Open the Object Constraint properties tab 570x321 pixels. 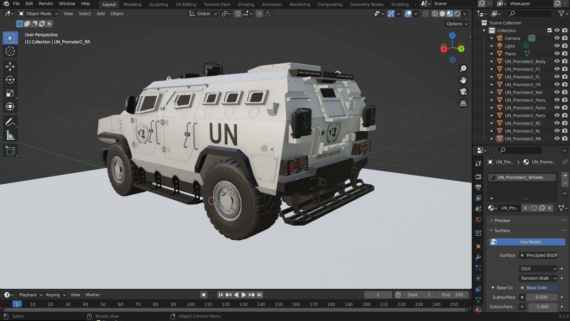click(478, 289)
